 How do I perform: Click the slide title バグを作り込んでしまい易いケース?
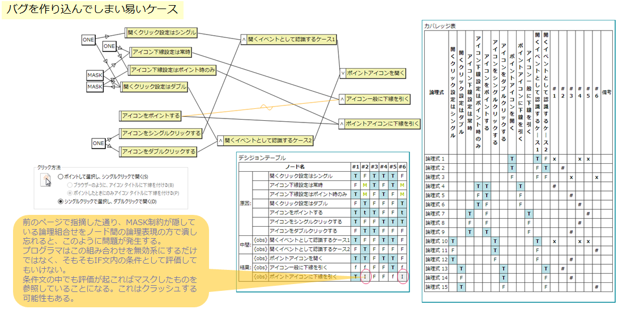pos(92,10)
